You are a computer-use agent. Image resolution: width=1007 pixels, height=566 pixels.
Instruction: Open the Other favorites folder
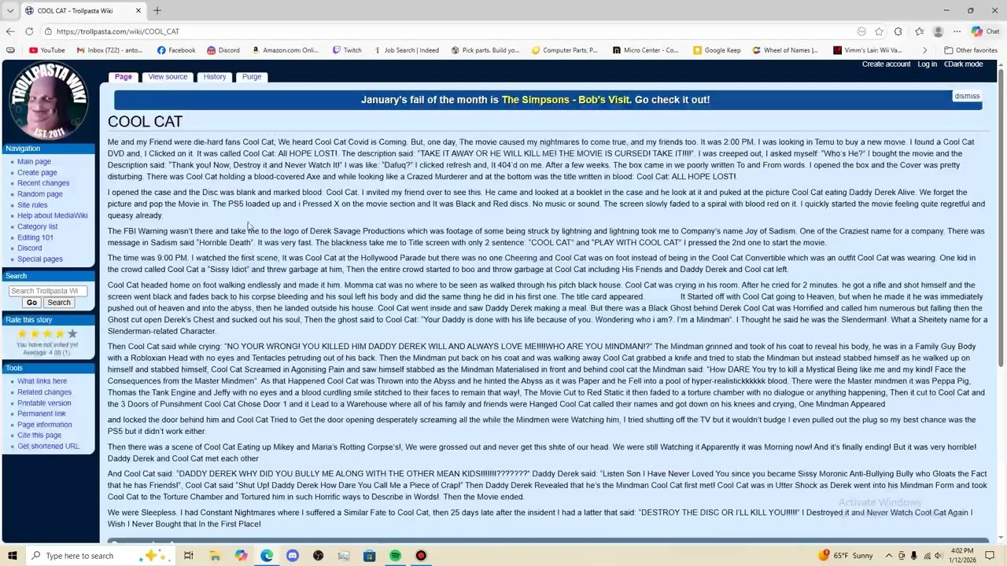point(970,50)
